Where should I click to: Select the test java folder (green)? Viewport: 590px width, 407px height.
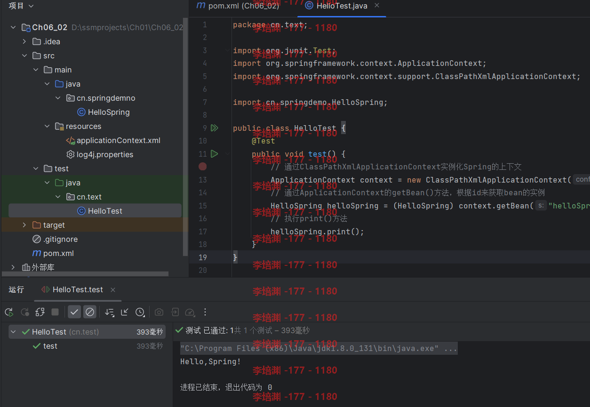(x=67, y=183)
